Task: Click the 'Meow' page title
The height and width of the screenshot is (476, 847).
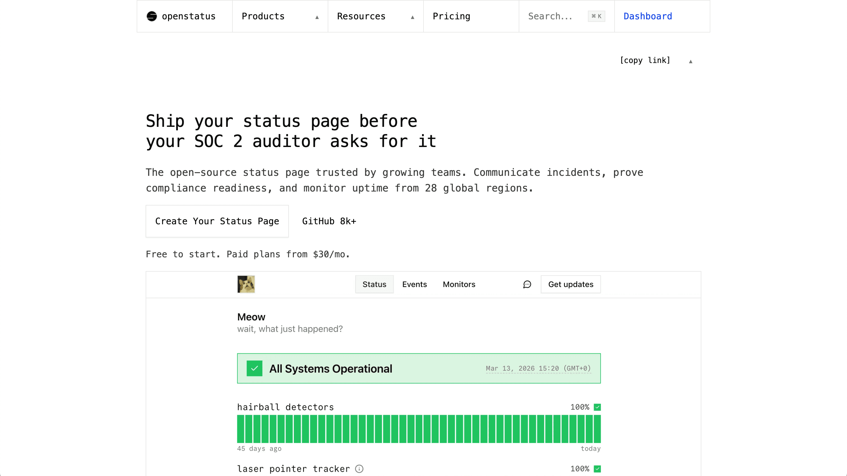Action: 251,317
